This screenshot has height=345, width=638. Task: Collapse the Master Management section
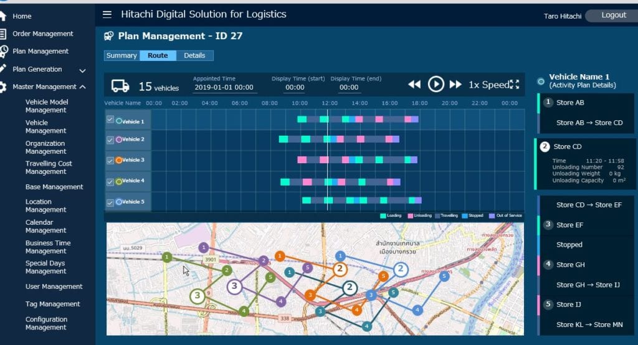(83, 87)
